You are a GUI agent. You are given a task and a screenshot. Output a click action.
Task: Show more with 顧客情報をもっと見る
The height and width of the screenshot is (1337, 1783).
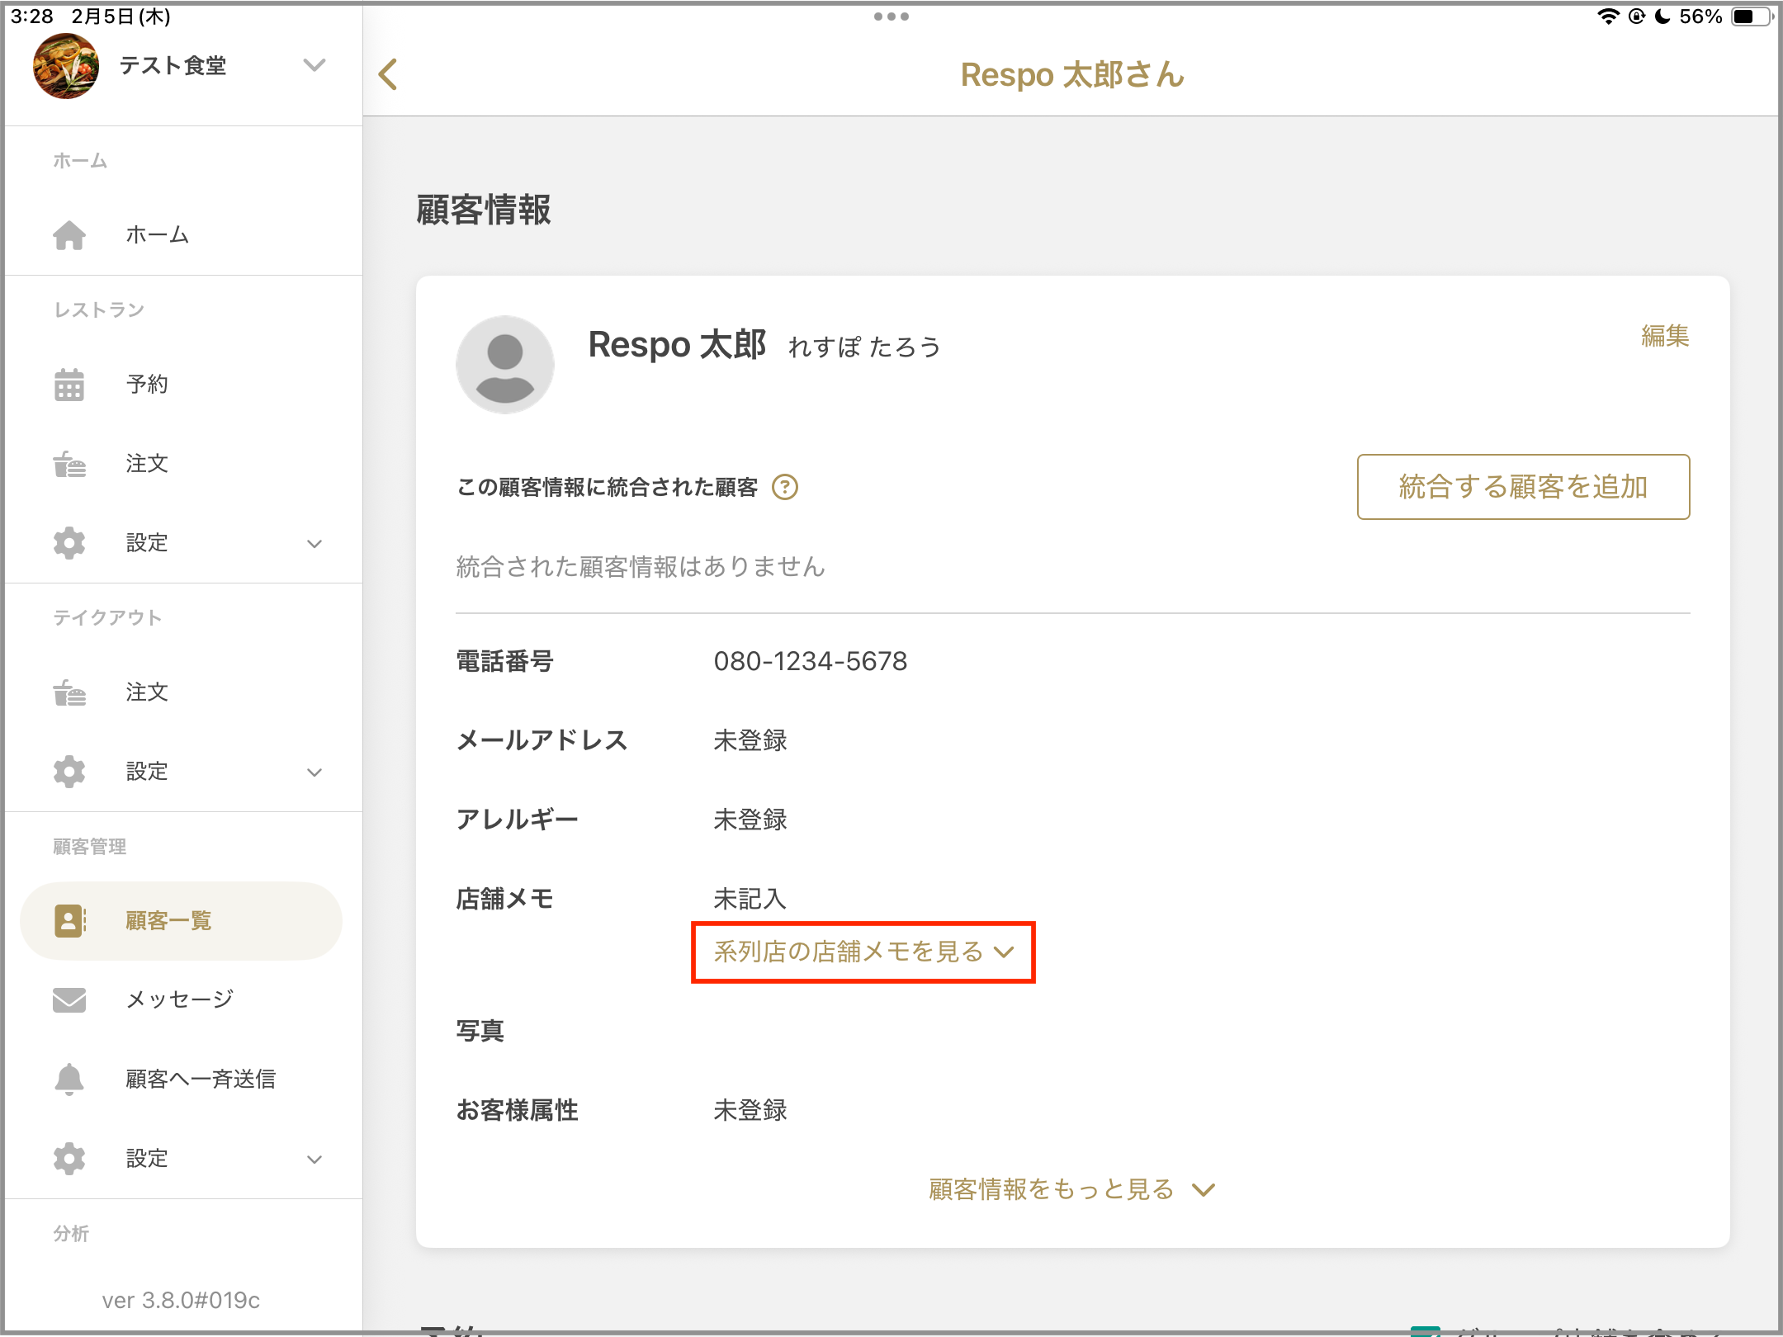1071,1189
